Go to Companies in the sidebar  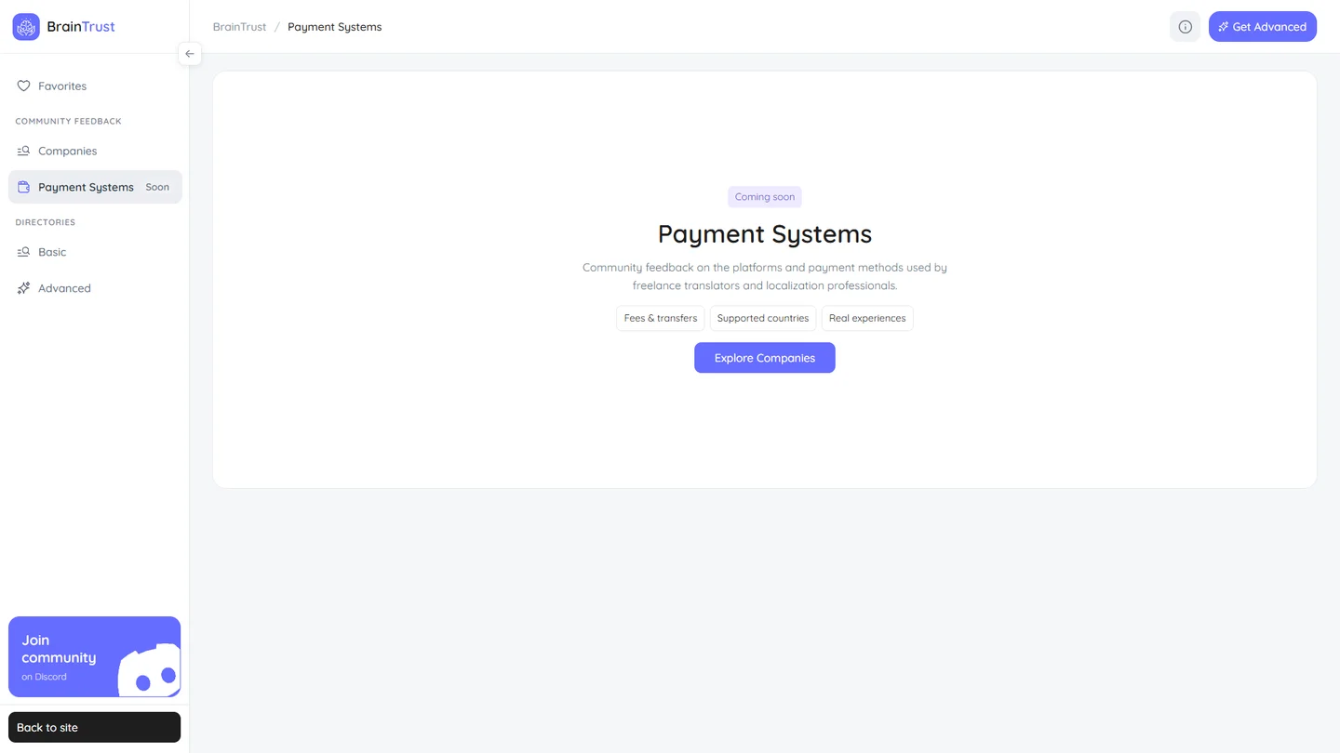coord(95,151)
